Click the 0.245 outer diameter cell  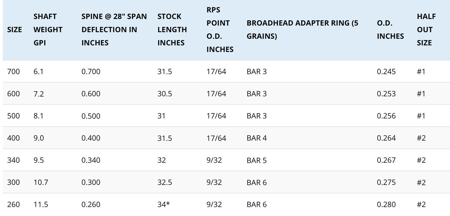click(386, 71)
